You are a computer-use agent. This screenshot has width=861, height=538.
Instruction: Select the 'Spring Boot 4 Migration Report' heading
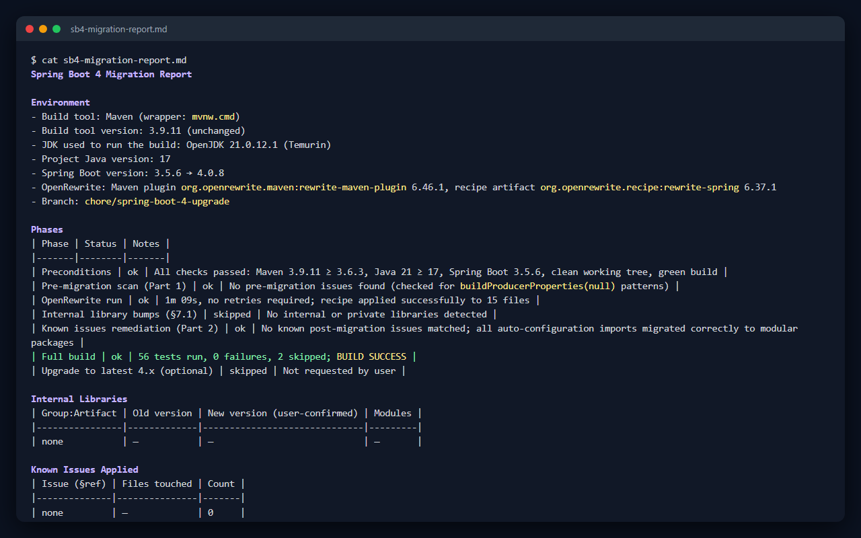coord(112,74)
